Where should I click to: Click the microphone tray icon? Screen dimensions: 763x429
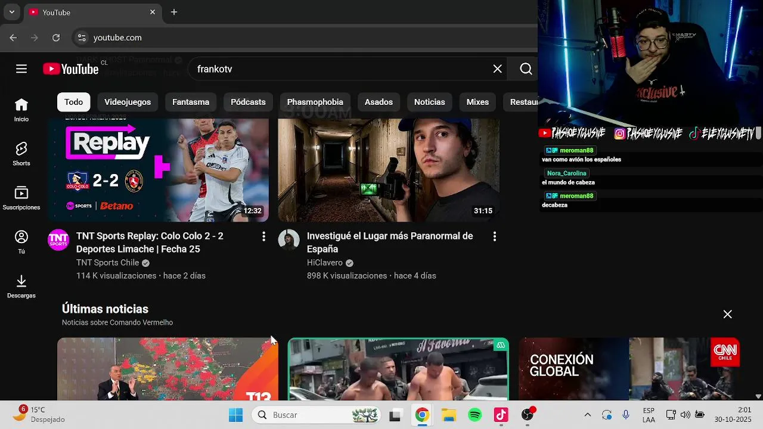coord(626,415)
